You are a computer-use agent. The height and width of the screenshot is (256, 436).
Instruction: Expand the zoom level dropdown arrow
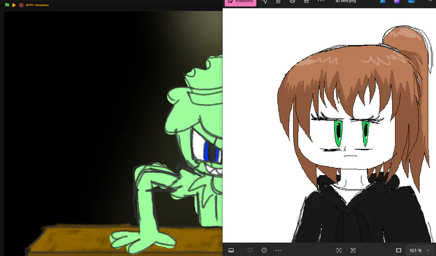coord(428,251)
